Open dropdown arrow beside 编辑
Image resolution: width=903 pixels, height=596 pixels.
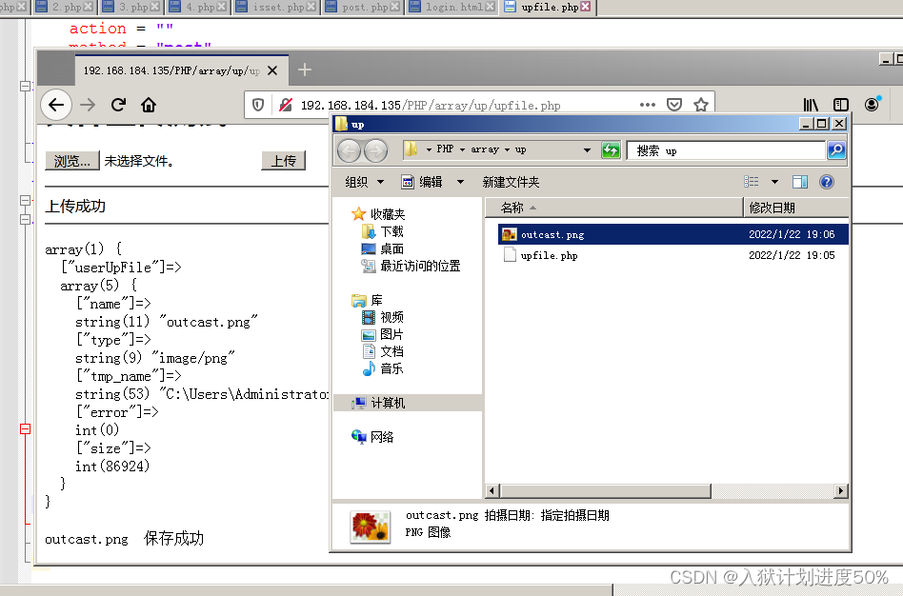[460, 182]
